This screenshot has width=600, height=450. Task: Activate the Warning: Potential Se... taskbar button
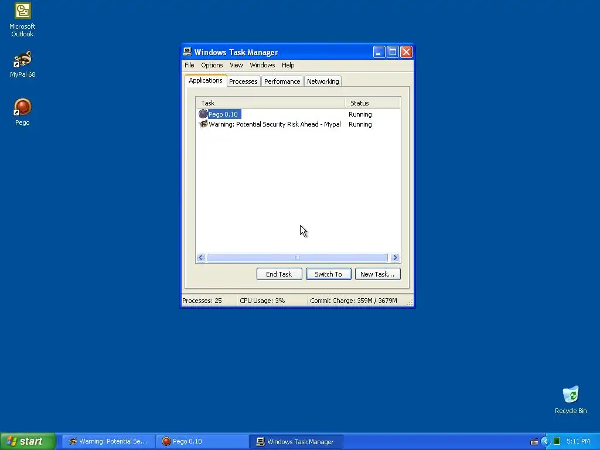click(108, 441)
